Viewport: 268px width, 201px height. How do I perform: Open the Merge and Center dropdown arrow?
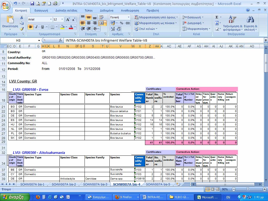pos(105,23)
